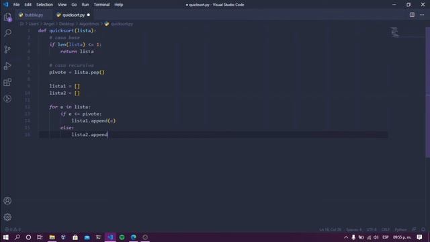
Task: Open the Search view in activity bar
Action: (7, 33)
